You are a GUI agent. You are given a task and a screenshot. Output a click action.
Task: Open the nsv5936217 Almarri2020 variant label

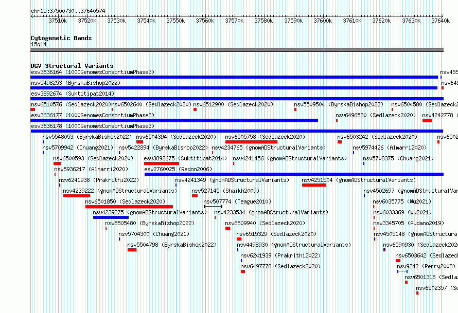tap(91, 169)
